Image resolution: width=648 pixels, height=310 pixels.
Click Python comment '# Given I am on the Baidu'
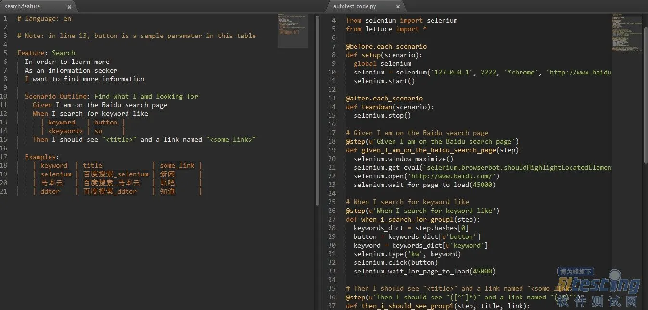coord(417,133)
